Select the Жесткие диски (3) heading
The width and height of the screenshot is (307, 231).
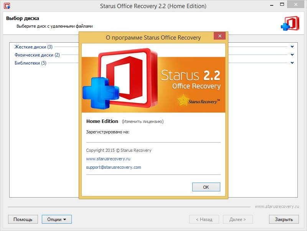click(33, 47)
